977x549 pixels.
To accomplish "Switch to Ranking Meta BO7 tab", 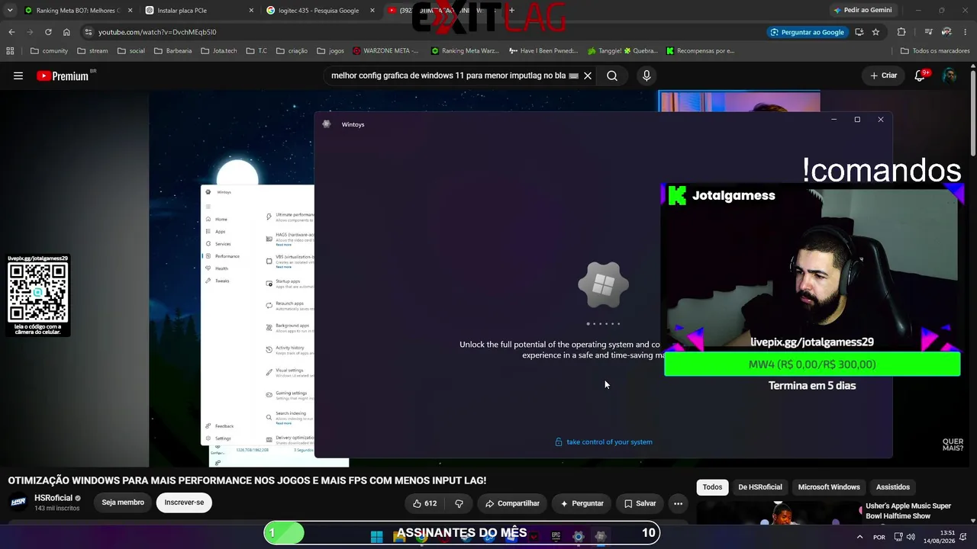I will 79,11.
